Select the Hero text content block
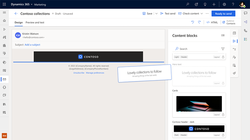Image resolution: width=250 pixels, height=140 pixels. coord(199,76)
